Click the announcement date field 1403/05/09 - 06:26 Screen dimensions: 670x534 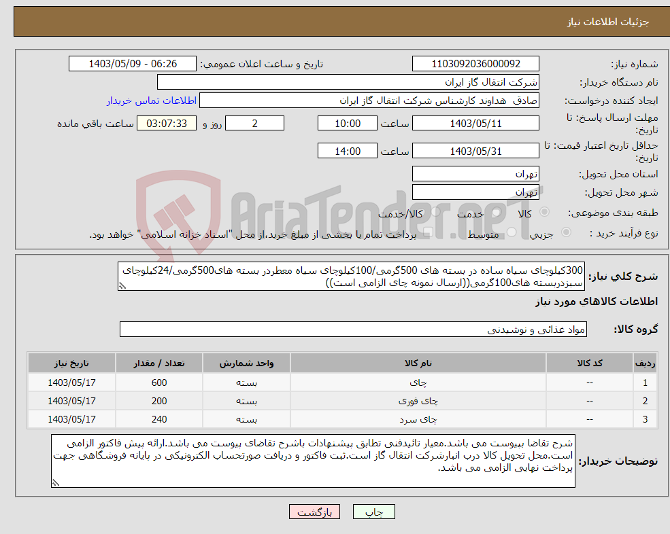pyautogui.click(x=133, y=64)
